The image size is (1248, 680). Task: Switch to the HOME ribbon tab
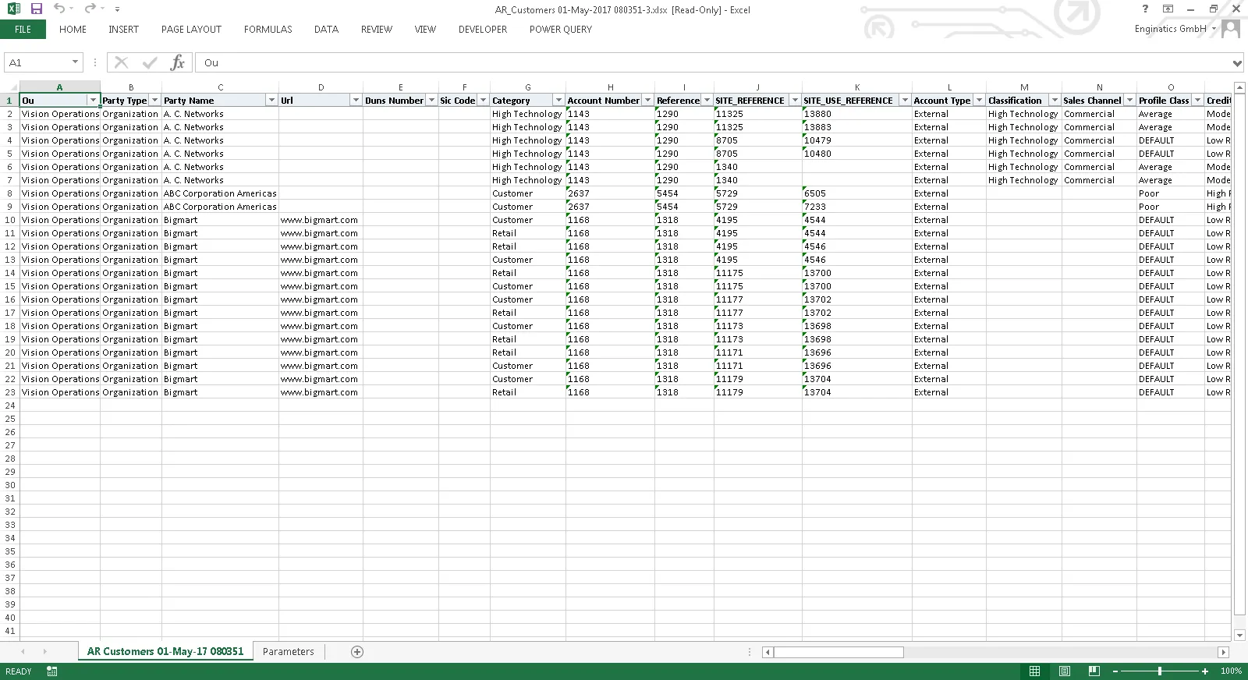(73, 29)
